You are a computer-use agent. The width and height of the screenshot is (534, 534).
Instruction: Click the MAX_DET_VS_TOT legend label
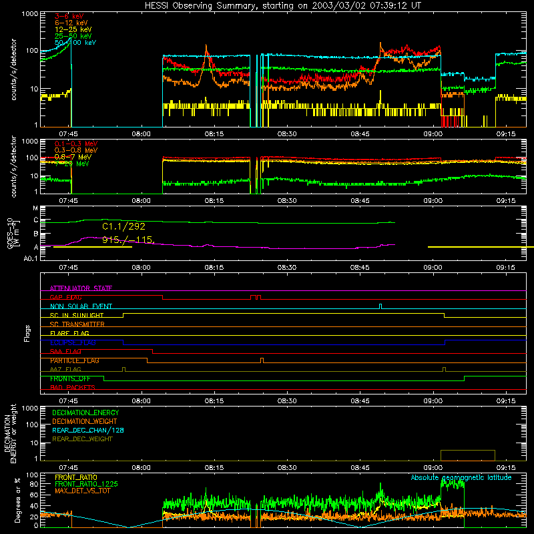(x=82, y=491)
